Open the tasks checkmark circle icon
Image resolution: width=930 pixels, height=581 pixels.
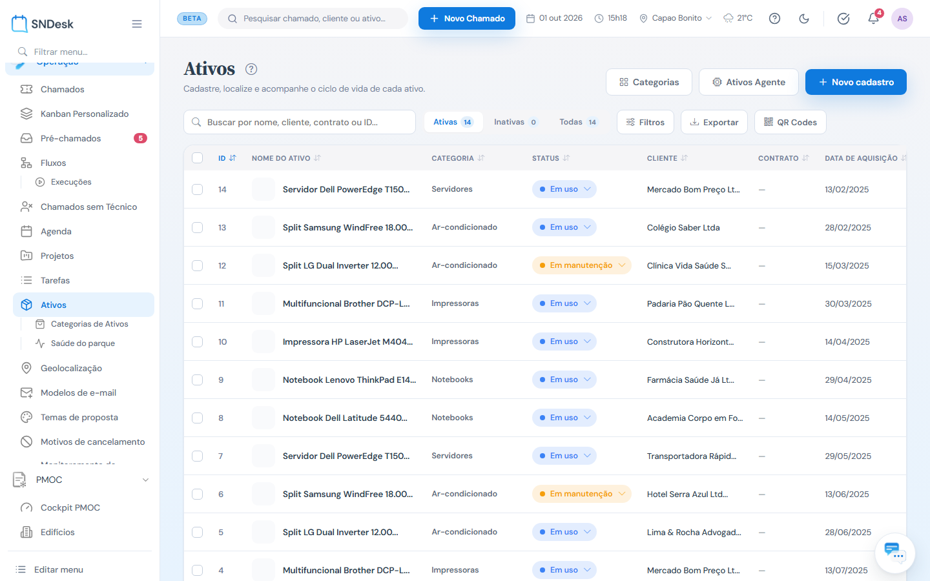(x=843, y=18)
